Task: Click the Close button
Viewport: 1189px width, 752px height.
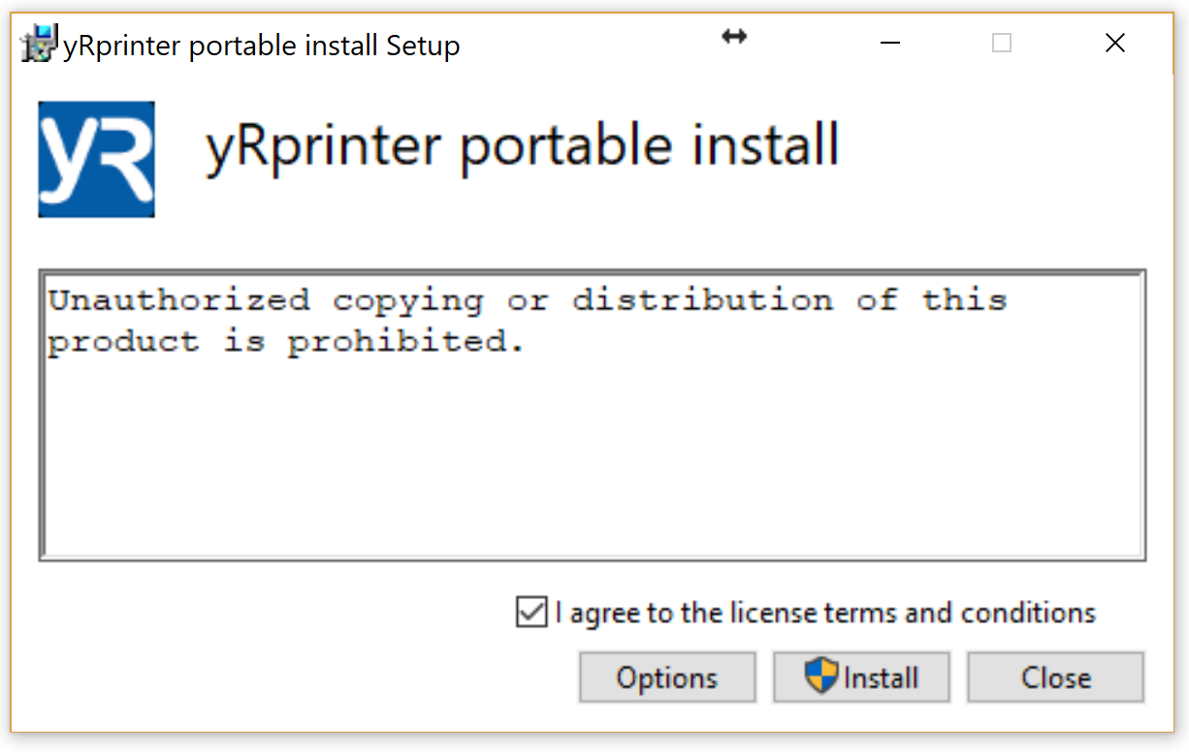Action: [x=1055, y=676]
